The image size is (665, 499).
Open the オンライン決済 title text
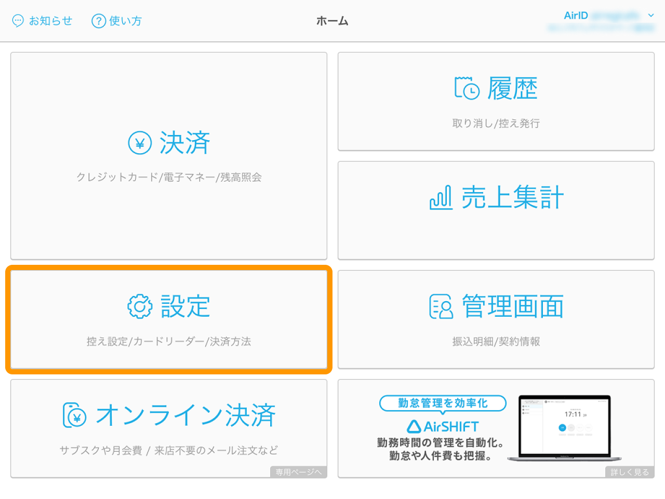point(185,415)
